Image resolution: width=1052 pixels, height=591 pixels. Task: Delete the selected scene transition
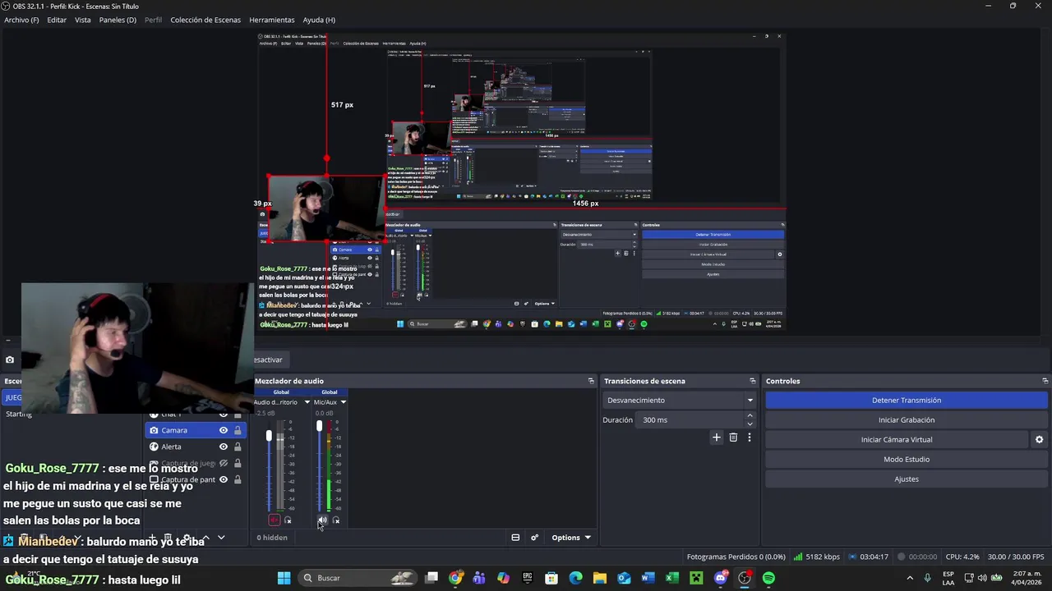(733, 438)
